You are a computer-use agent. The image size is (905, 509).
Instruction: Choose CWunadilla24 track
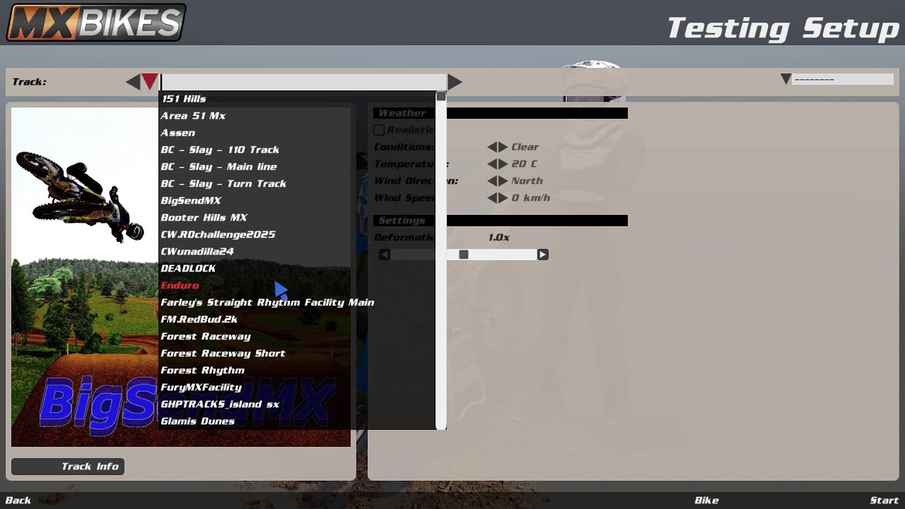[197, 252]
